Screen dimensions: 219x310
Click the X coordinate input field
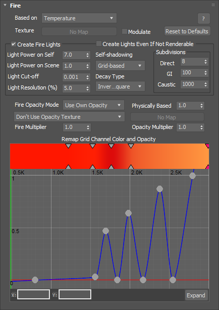click(33, 295)
